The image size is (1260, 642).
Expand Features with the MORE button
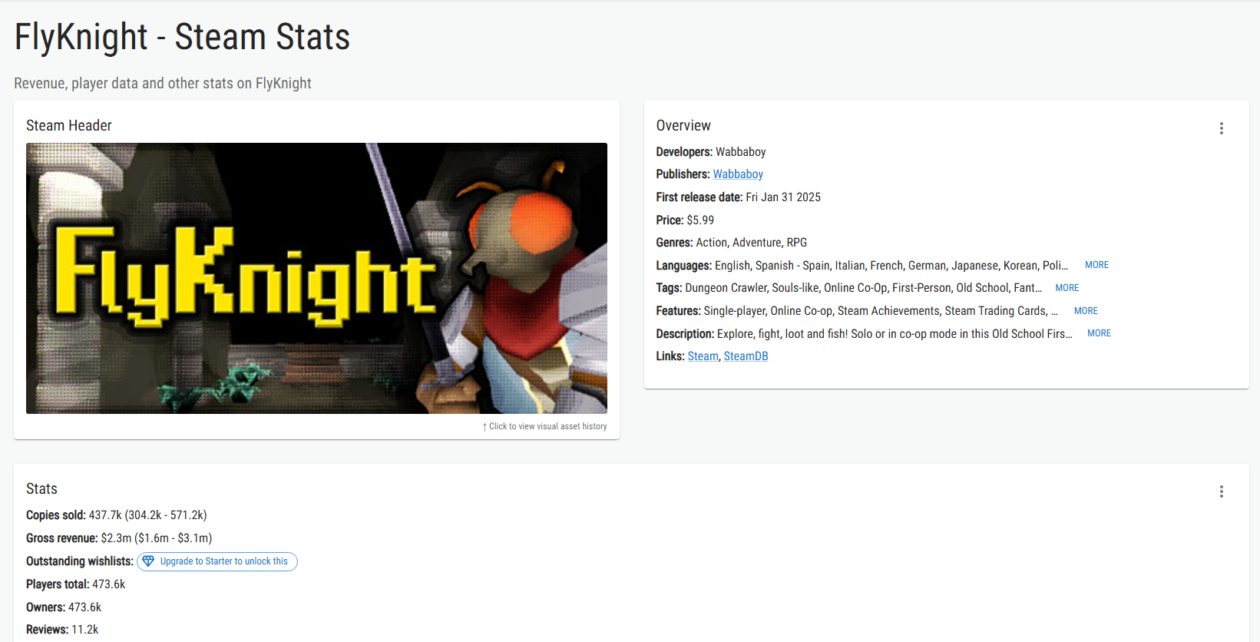[1086, 311]
